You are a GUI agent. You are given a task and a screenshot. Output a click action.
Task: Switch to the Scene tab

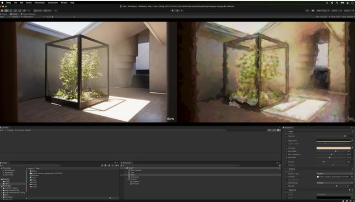coord(4,14)
